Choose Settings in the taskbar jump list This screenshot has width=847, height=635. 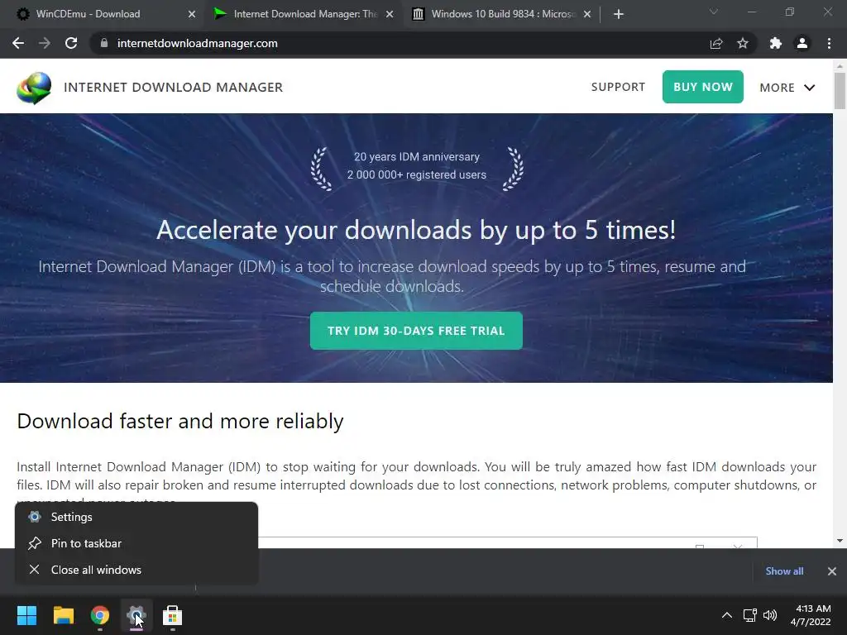pos(136,517)
